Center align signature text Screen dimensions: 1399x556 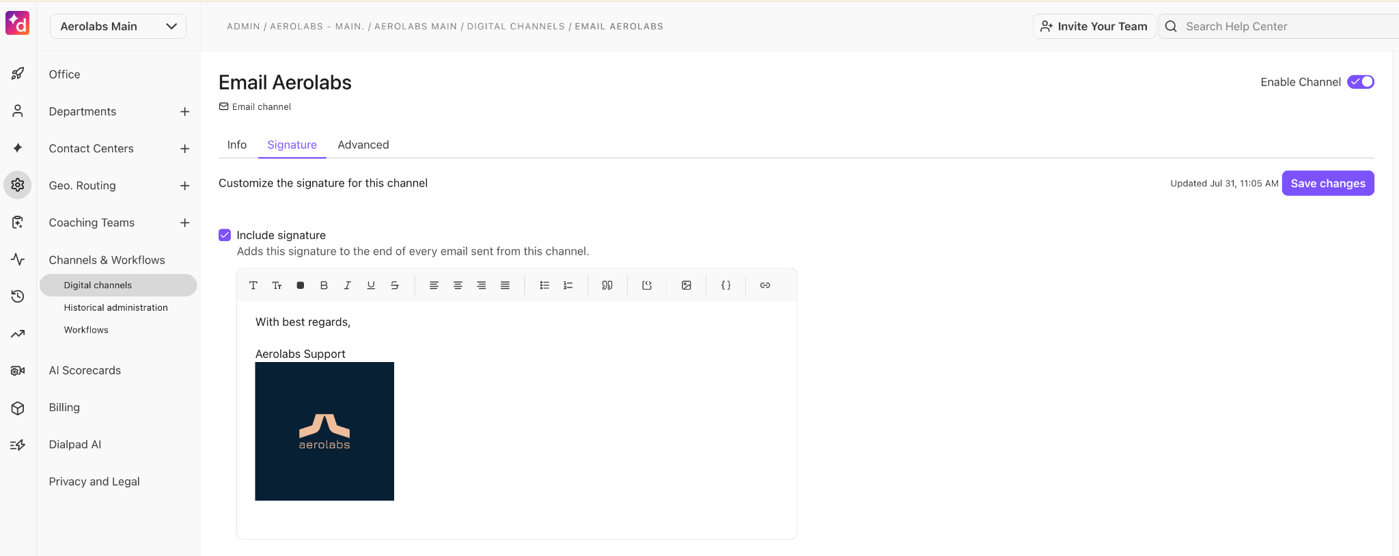click(458, 286)
